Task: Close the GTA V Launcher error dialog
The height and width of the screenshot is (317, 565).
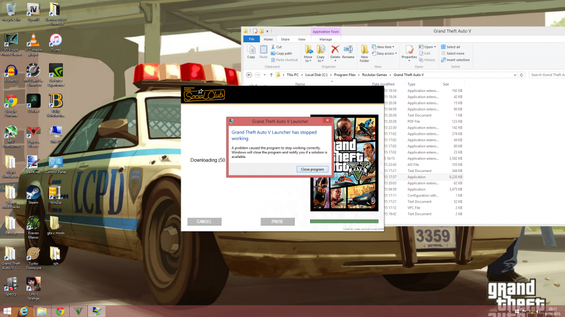Action: [327, 120]
